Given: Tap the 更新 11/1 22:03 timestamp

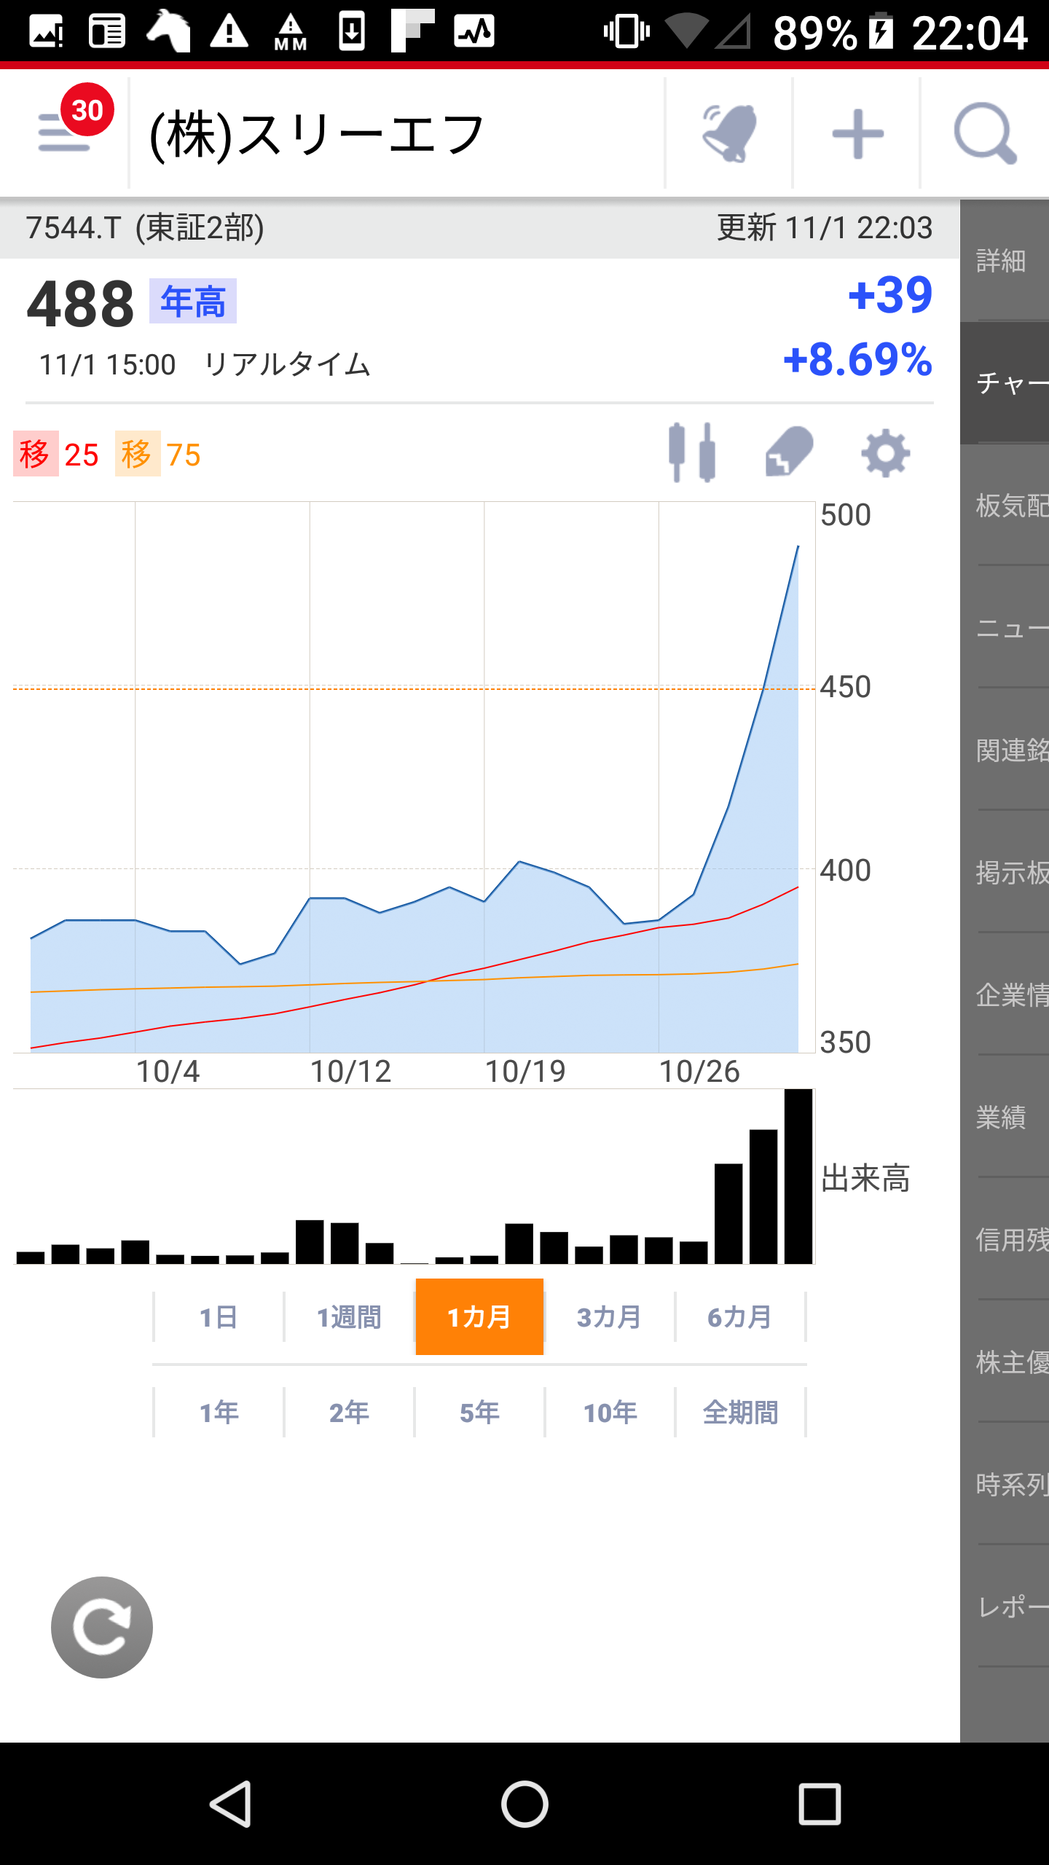Looking at the screenshot, I should (x=825, y=227).
